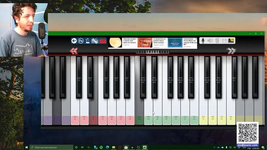This screenshot has width=267, height=150.
Task: Open Spotify from the taskbar
Action: coord(101,147)
